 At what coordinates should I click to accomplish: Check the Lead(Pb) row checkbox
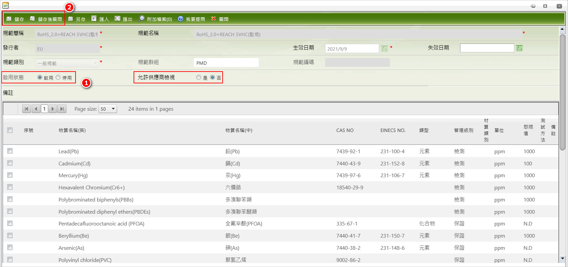[10, 151]
